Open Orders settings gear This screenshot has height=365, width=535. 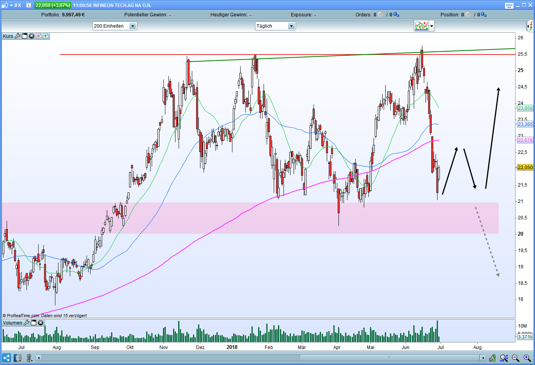(396, 15)
